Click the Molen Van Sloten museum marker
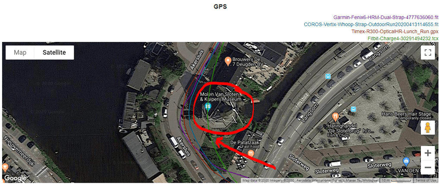This screenshot has height=184, width=442. [208, 106]
